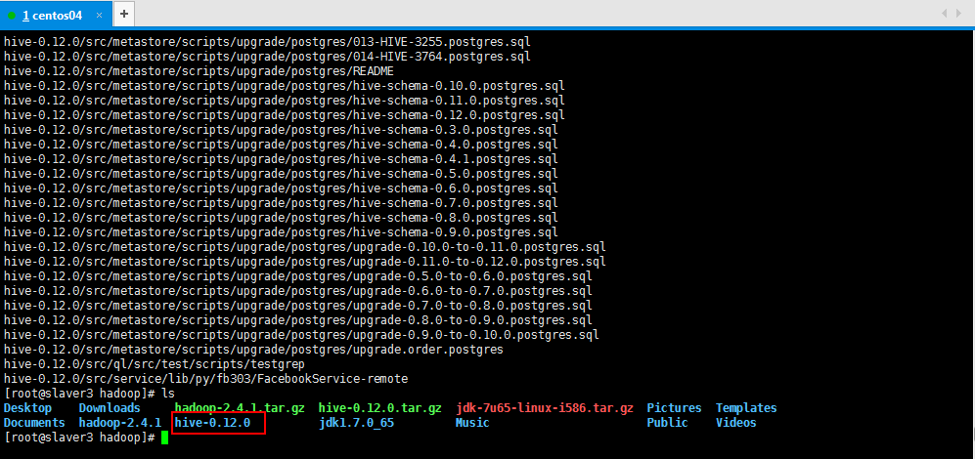Click the Music directory name
The image size is (975, 459).
(x=472, y=423)
